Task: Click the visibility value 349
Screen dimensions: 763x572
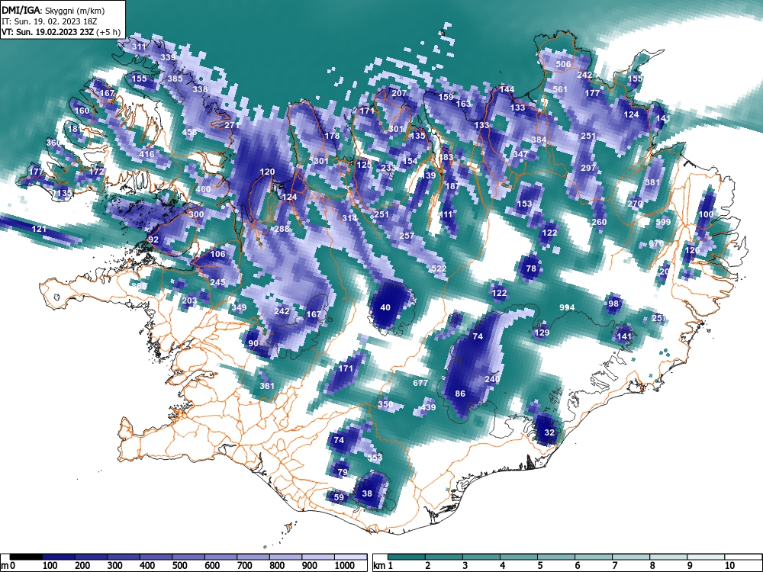Action: coord(239,307)
